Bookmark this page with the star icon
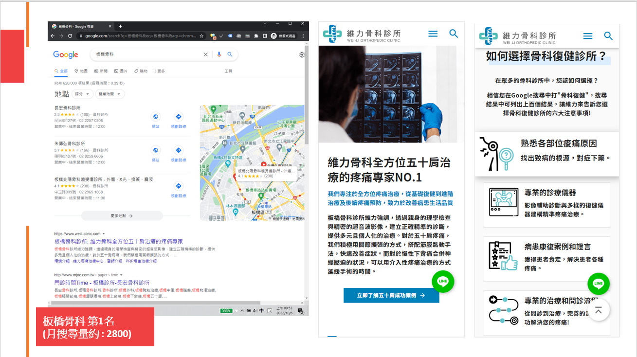Screen dimensions: 637x357 tap(201, 36)
